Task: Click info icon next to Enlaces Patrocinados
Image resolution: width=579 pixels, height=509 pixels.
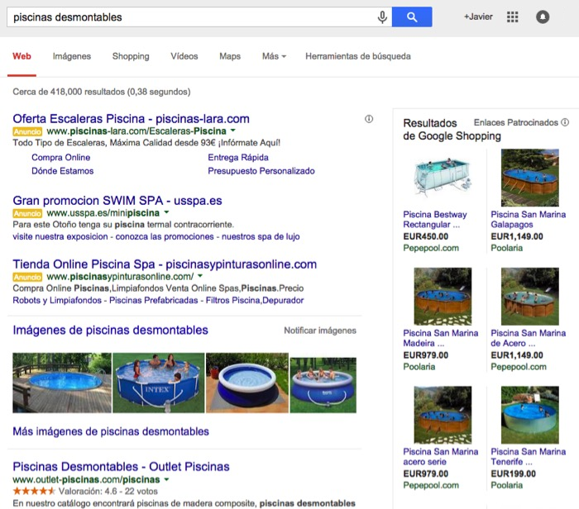Action: click(565, 122)
